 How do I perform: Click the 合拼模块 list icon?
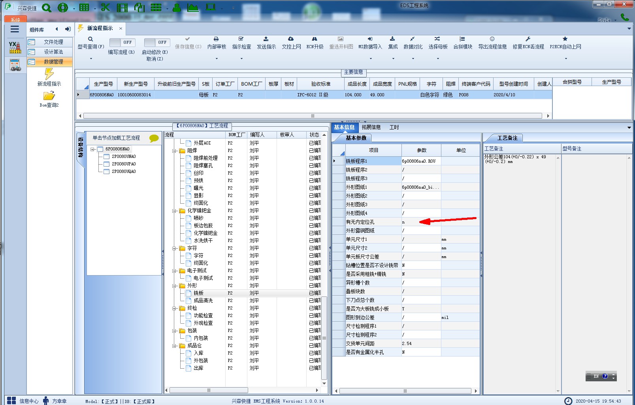click(x=462, y=39)
